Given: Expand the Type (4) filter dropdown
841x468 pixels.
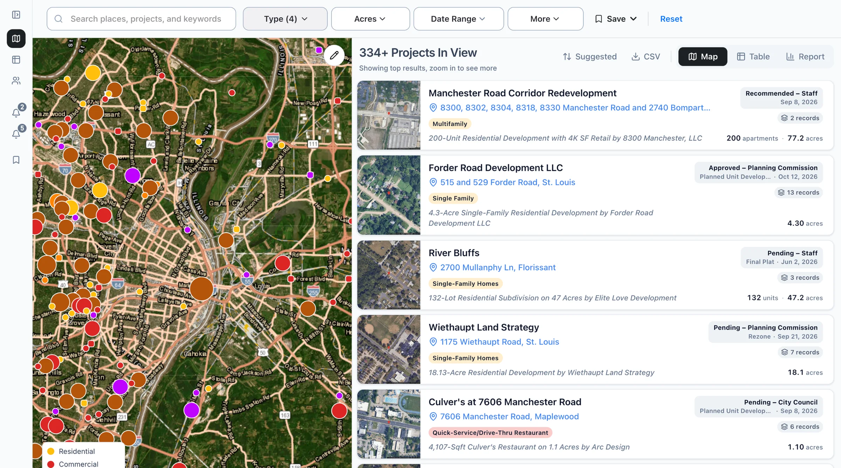Looking at the screenshot, I should tap(285, 19).
